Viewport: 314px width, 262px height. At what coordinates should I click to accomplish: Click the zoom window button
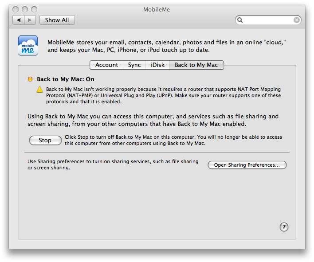(x=34, y=9)
